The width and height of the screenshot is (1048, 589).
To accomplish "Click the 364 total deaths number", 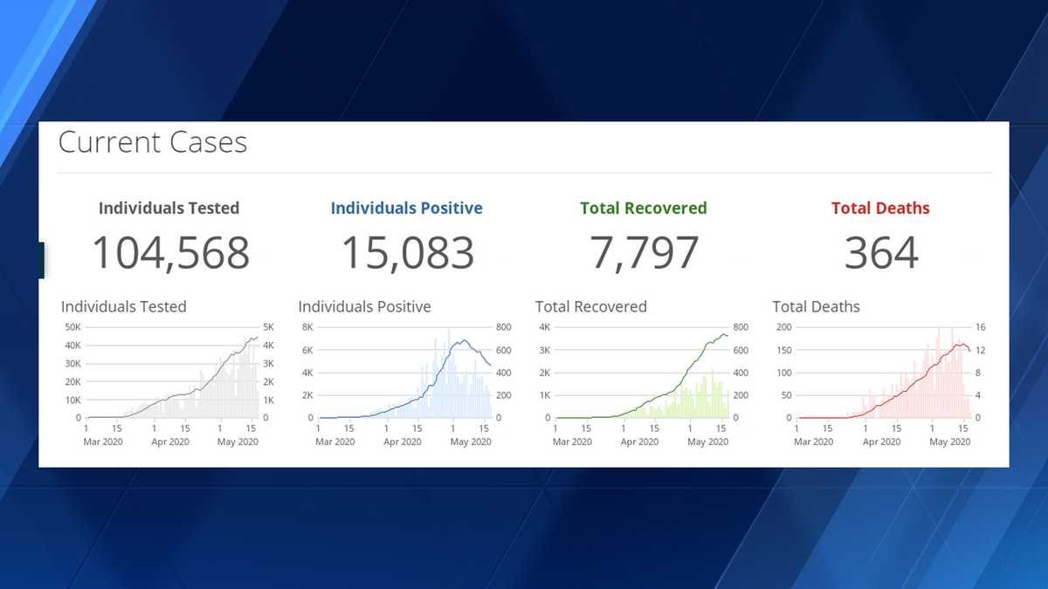I will point(881,253).
